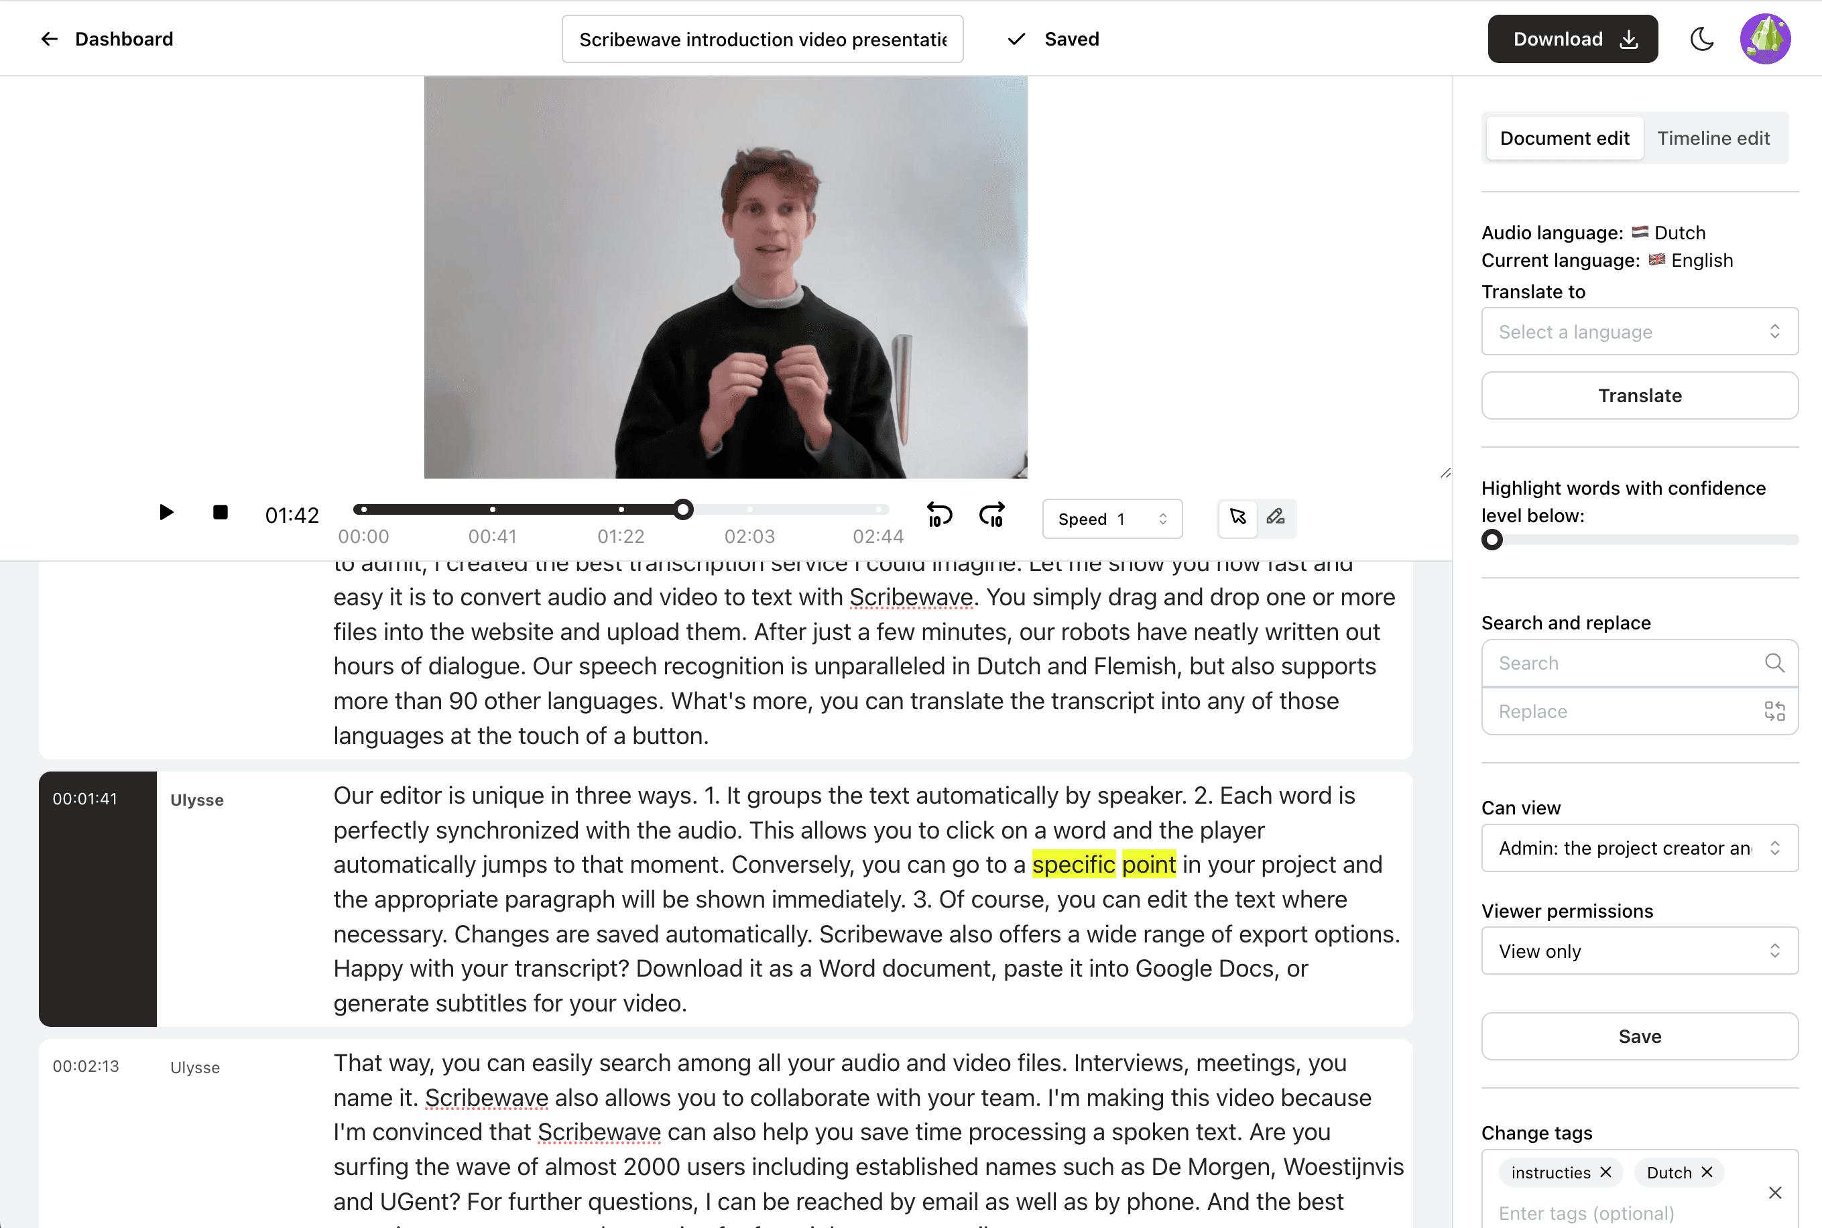Click the search replace icon in Replace field
1822x1228 pixels.
[x=1776, y=711]
